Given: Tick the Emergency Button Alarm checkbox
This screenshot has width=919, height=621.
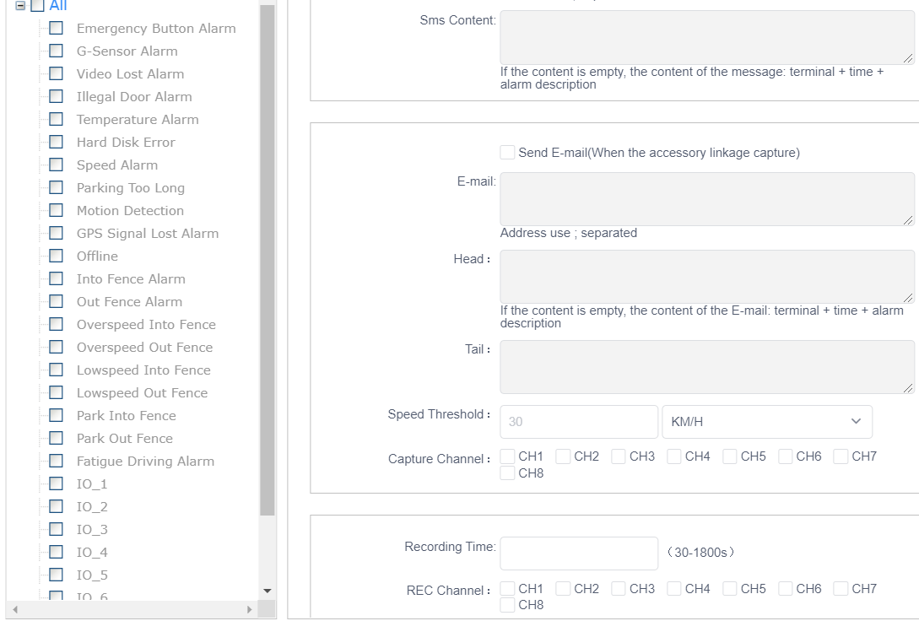Looking at the screenshot, I should tap(57, 28).
